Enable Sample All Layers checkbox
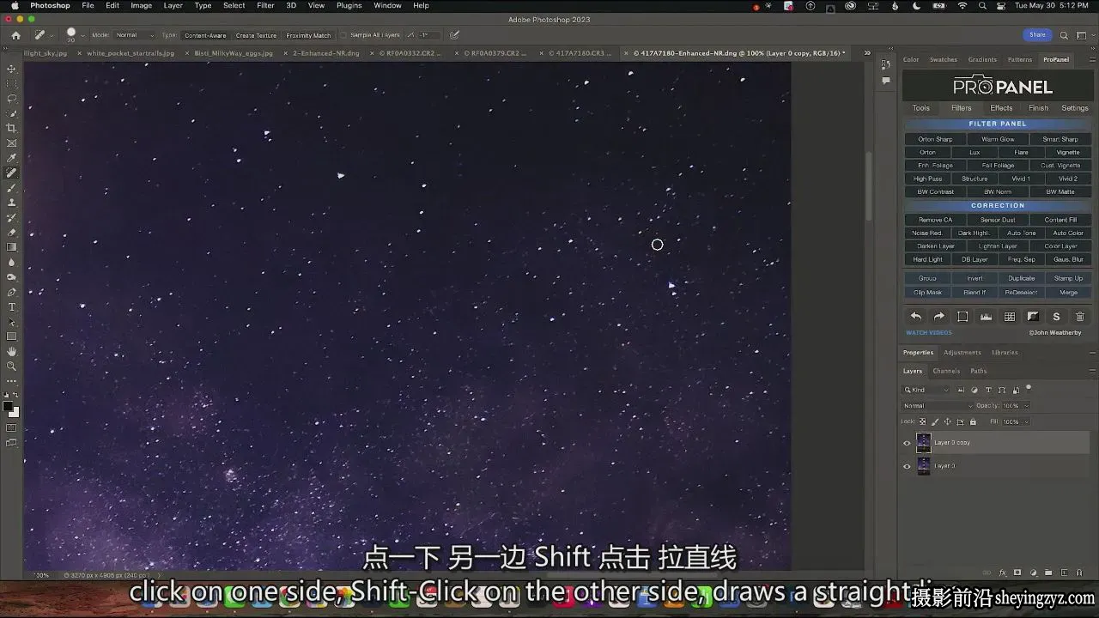The height and width of the screenshot is (618, 1099). click(344, 35)
